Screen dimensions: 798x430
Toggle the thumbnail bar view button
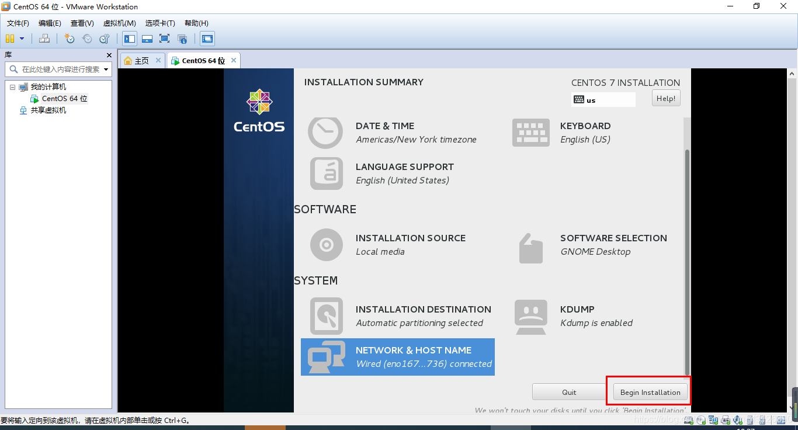coord(147,39)
